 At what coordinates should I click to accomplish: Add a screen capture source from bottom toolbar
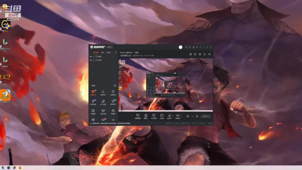point(138,116)
